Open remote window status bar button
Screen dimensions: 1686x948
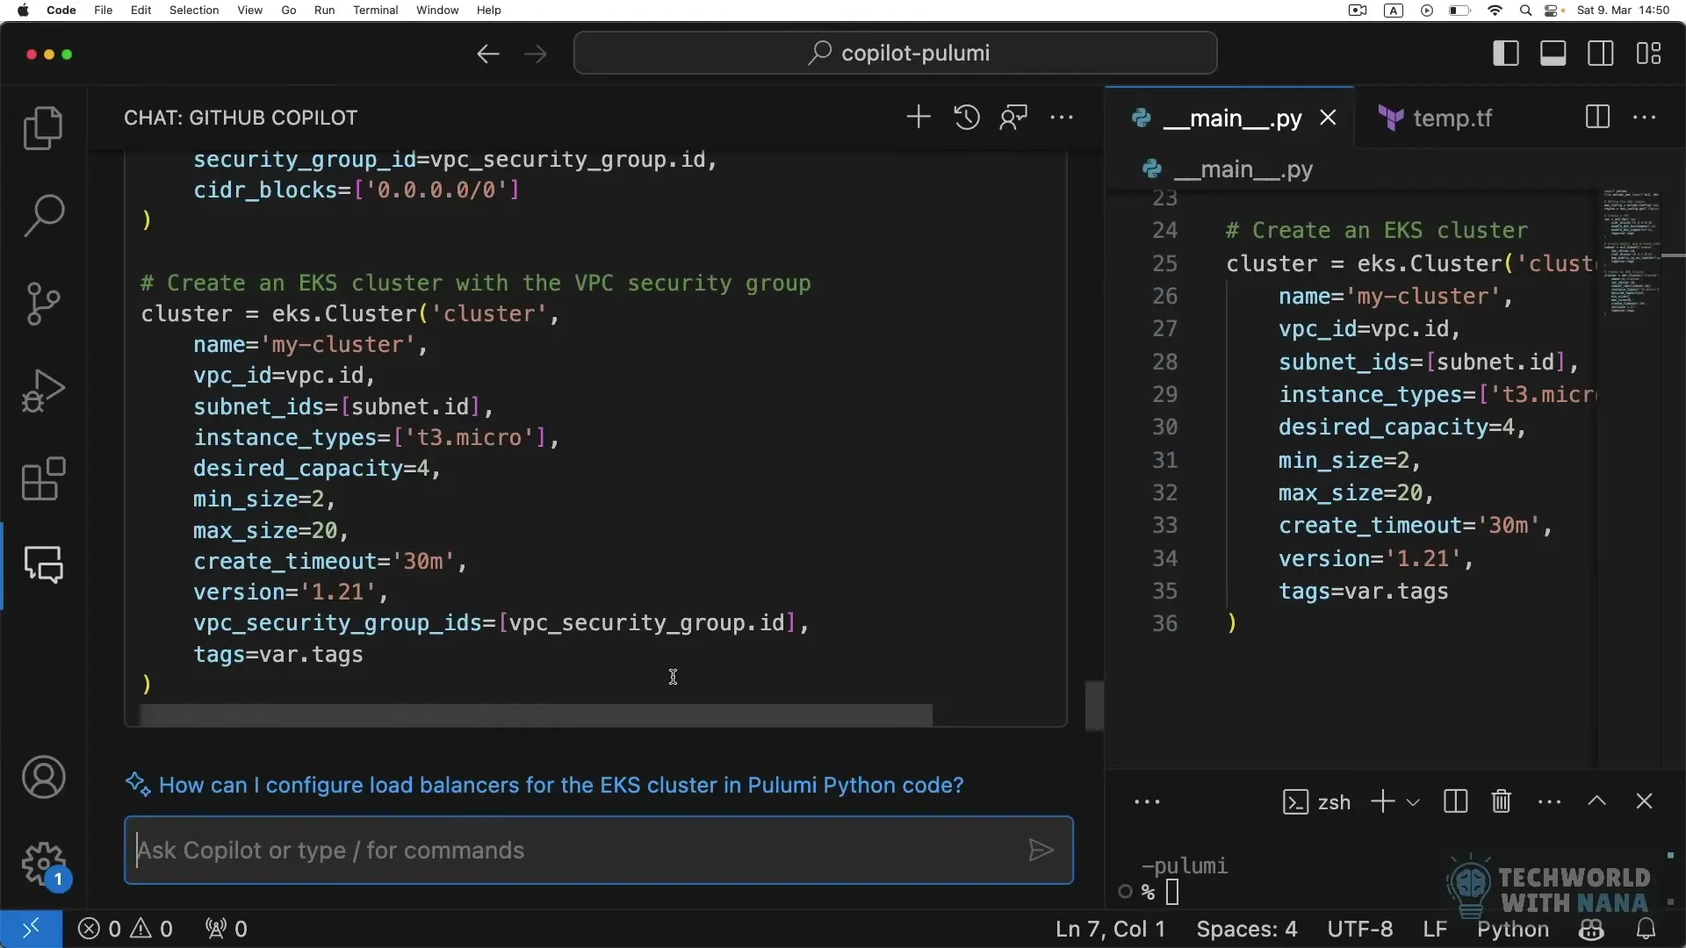click(x=31, y=929)
